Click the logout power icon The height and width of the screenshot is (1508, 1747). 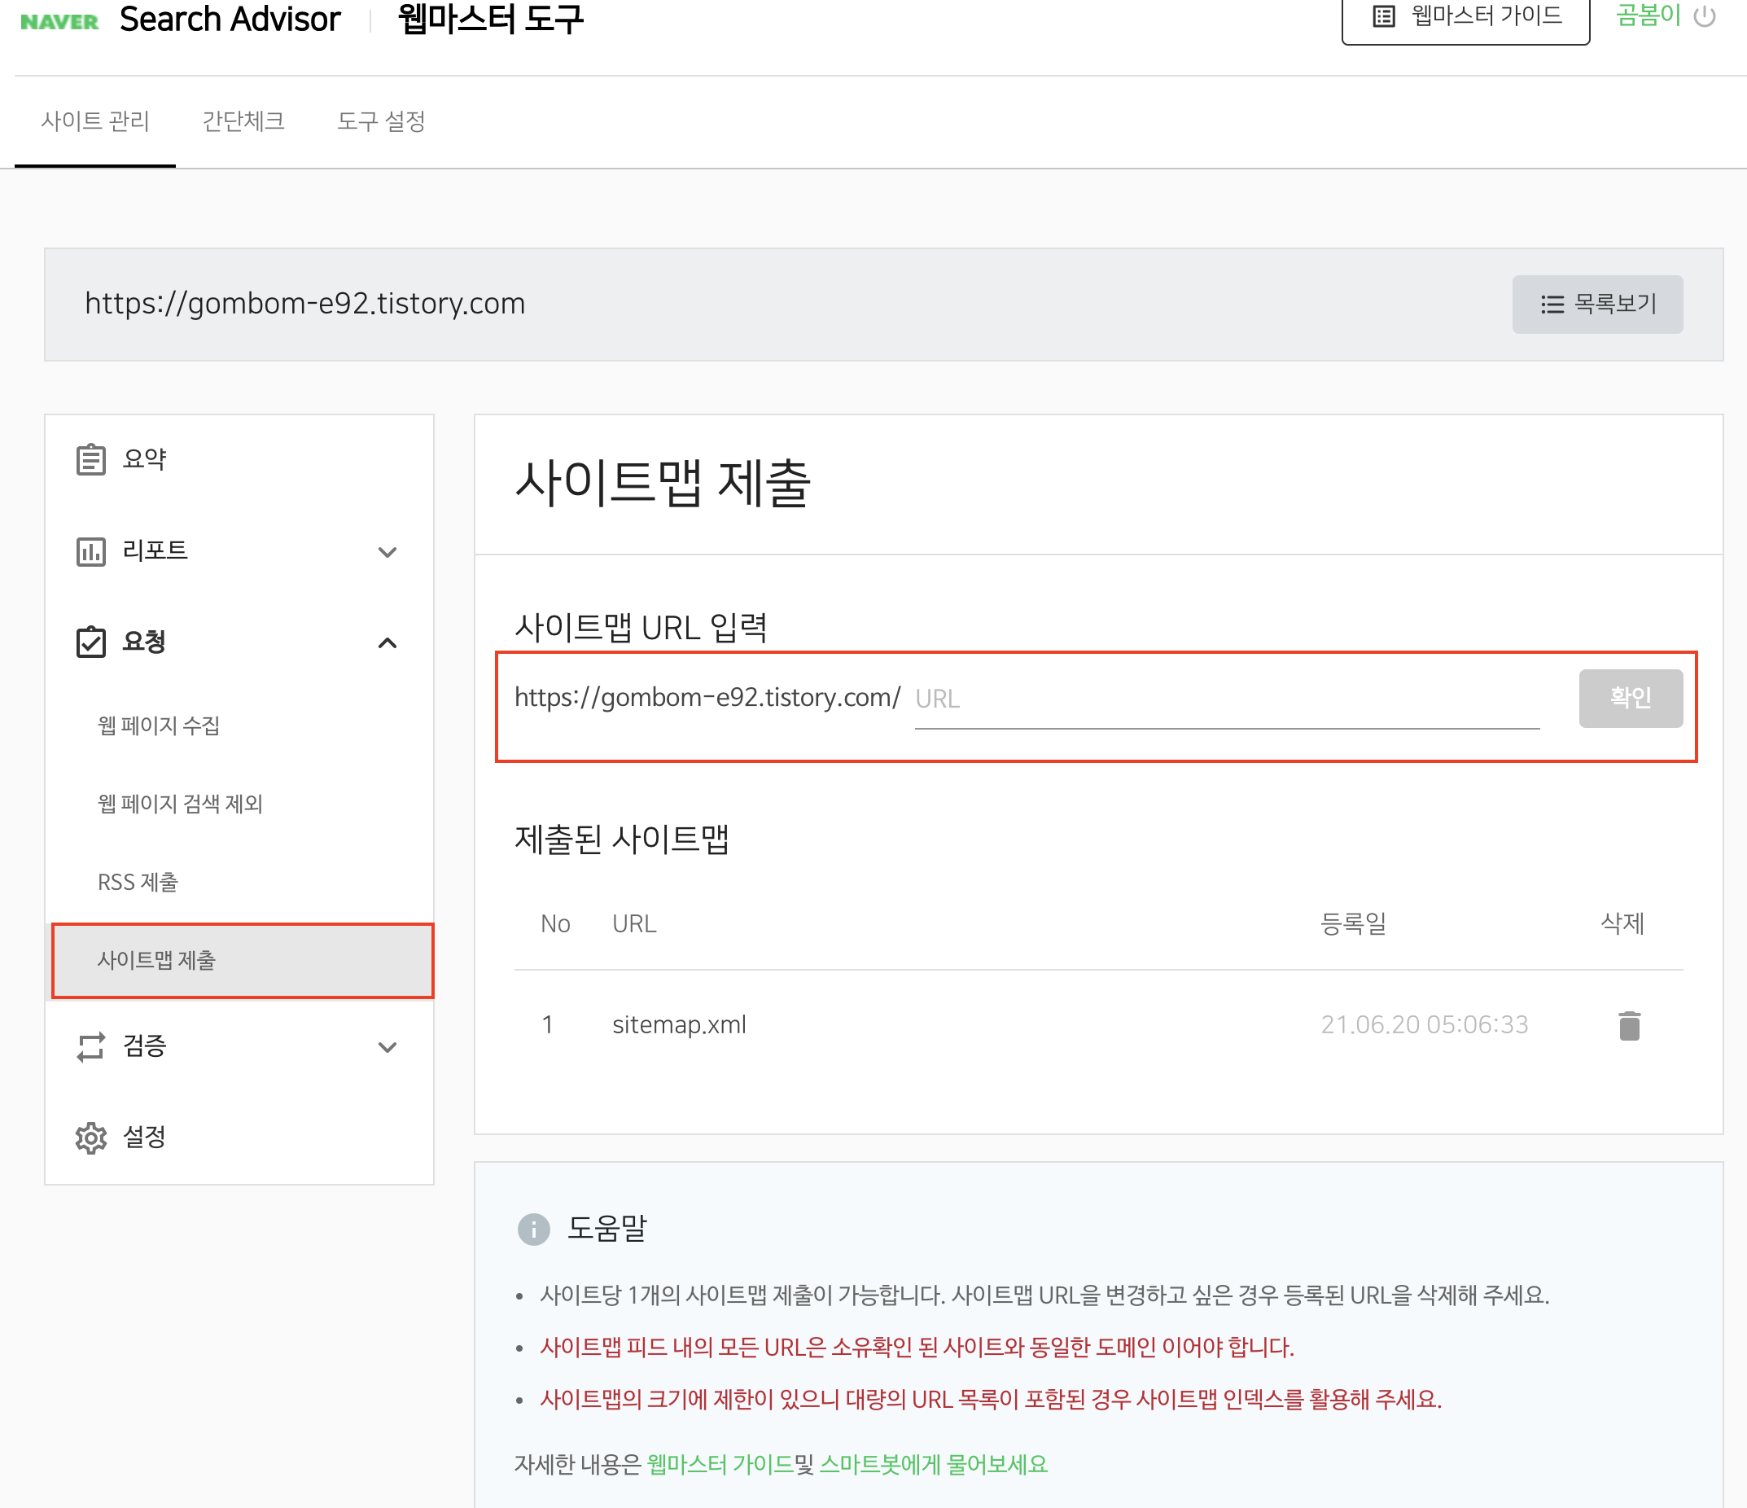1704,17
